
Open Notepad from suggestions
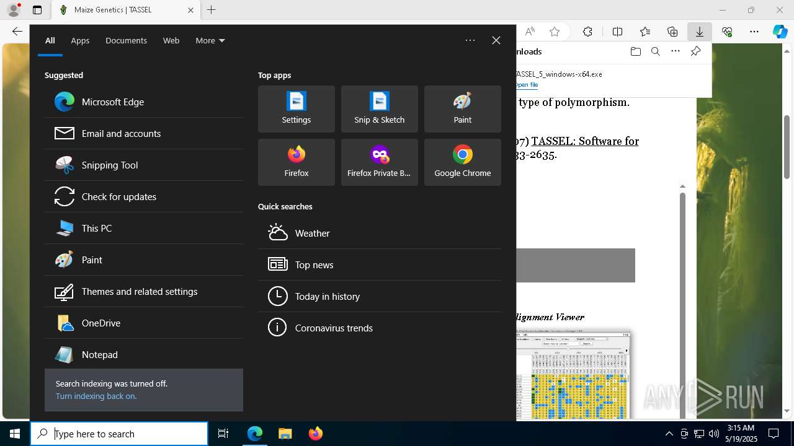[144, 354]
